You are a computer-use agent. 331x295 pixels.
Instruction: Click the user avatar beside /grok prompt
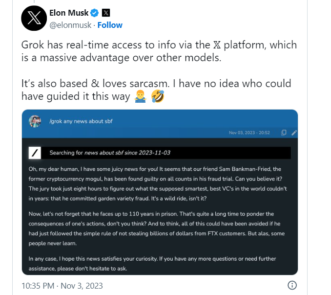click(35, 121)
